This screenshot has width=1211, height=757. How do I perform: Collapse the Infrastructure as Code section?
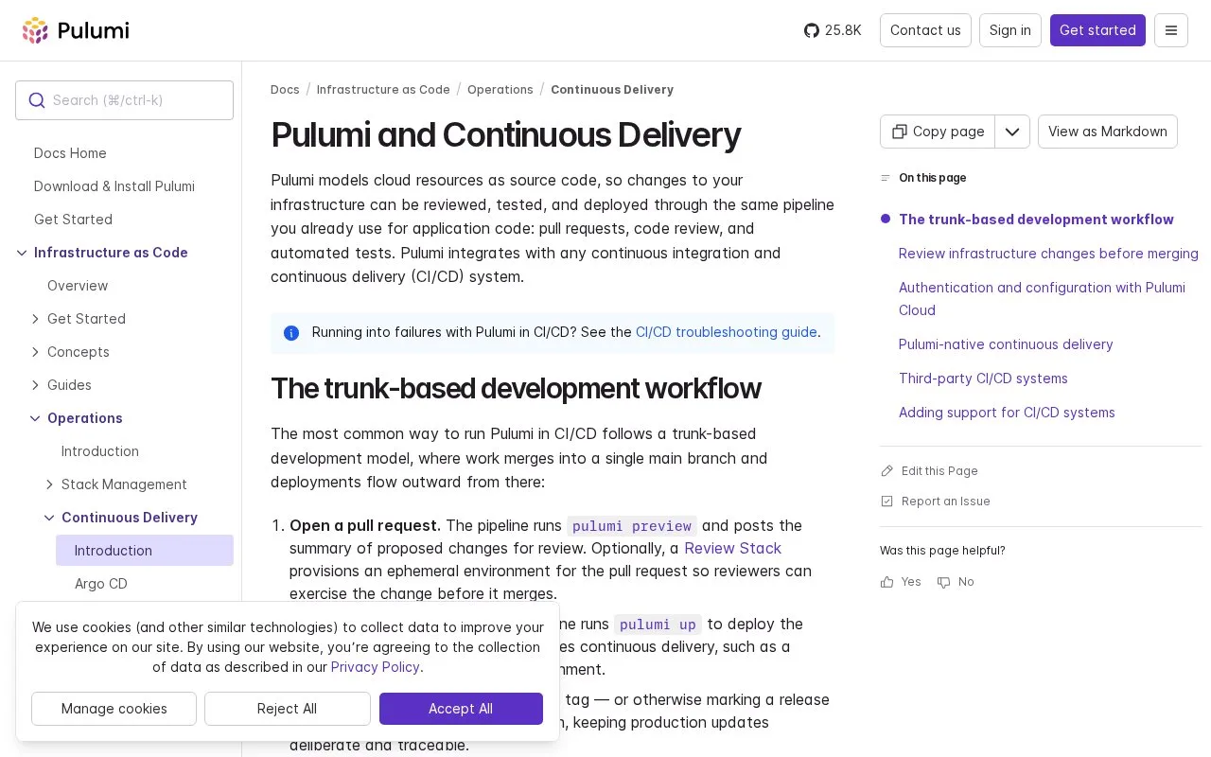click(x=22, y=253)
